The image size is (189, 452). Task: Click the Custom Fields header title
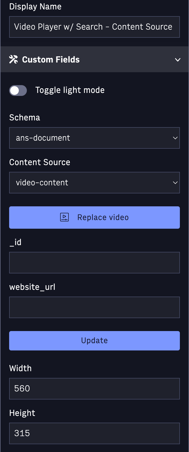click(51, 60)
